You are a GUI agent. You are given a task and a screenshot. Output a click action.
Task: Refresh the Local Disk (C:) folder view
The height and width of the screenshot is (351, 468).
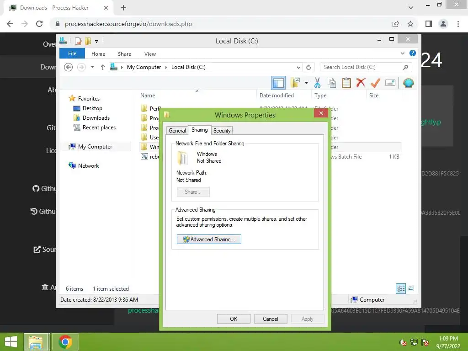click(308, 68)
